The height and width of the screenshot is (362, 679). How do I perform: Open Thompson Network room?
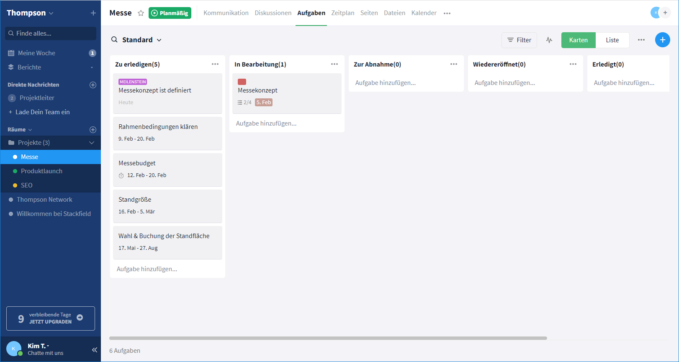point(51,200)
